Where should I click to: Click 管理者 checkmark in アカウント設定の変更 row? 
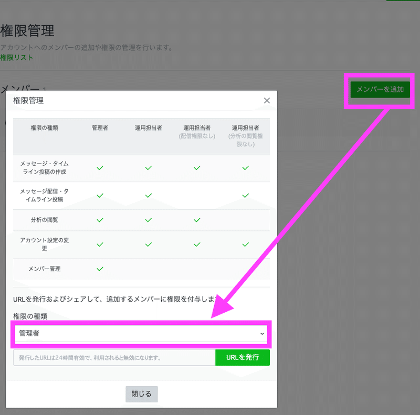[x=100, y=244]
